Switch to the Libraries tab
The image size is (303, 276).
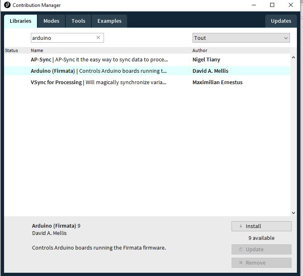click(x=20, y=21)
